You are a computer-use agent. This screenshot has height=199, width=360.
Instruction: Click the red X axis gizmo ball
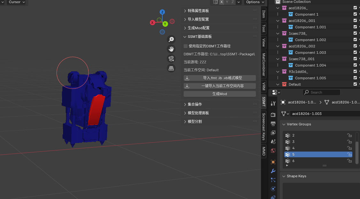pyautogui.click(x=152, y=23)
